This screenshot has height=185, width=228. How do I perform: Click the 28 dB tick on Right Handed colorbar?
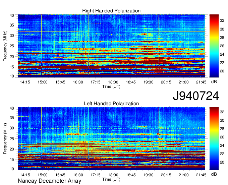coord(222,38)
